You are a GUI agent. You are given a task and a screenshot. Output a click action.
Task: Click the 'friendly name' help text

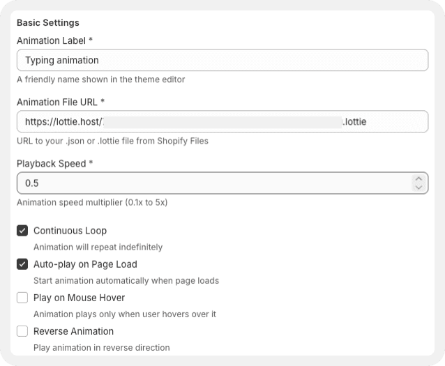click(x=101, y=79)
